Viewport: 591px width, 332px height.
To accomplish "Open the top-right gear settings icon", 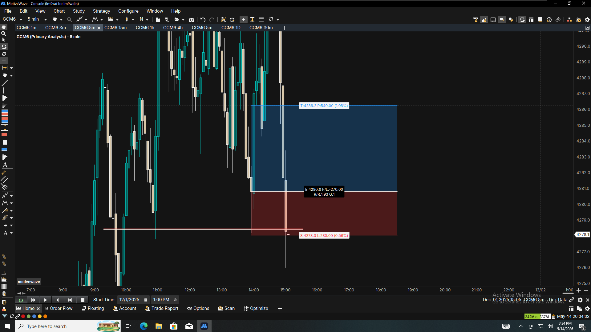I will pyautogui.click(x=587, y=20).
